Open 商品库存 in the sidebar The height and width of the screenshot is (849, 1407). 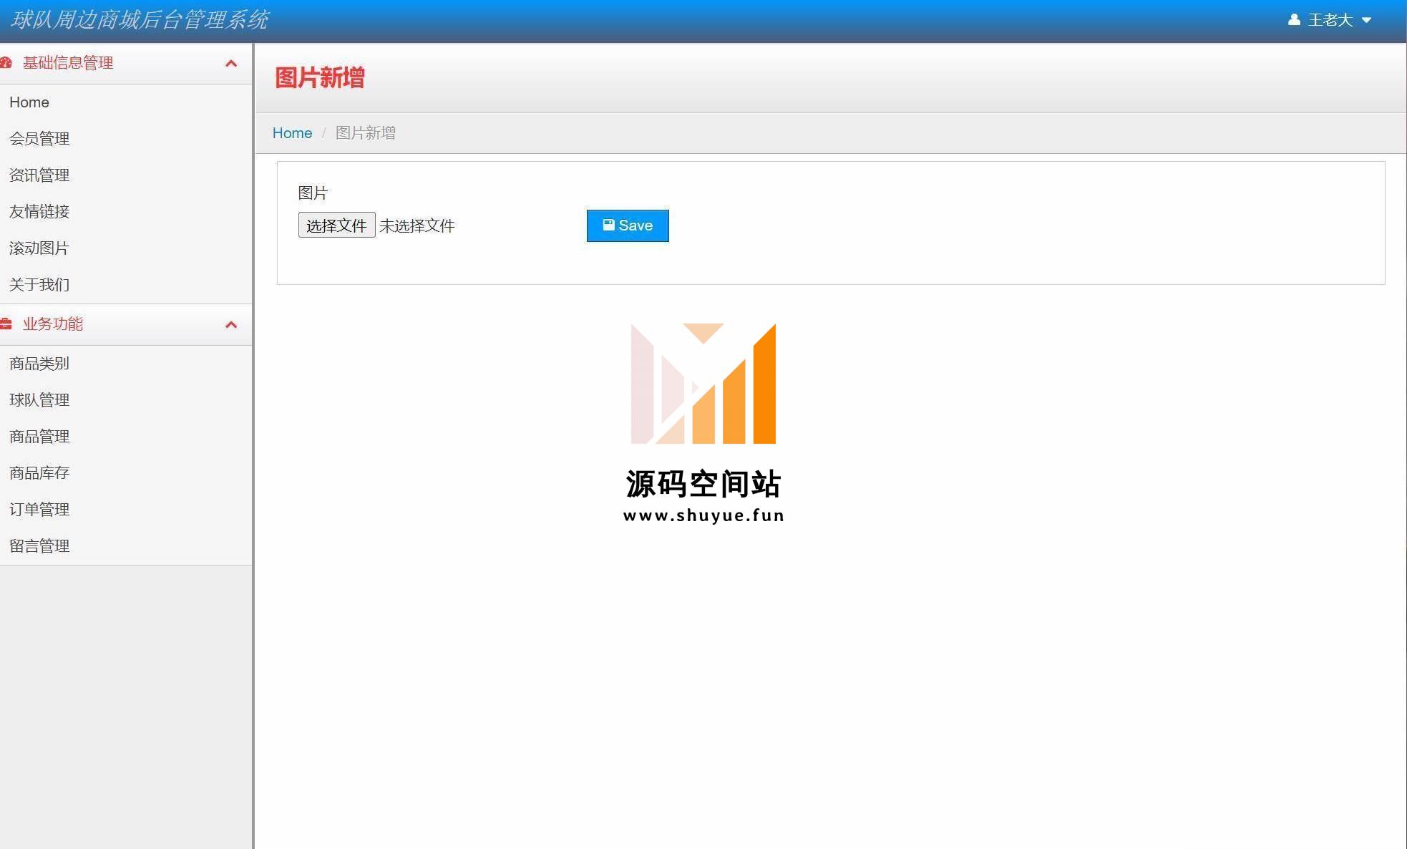[x=39, y=473]
